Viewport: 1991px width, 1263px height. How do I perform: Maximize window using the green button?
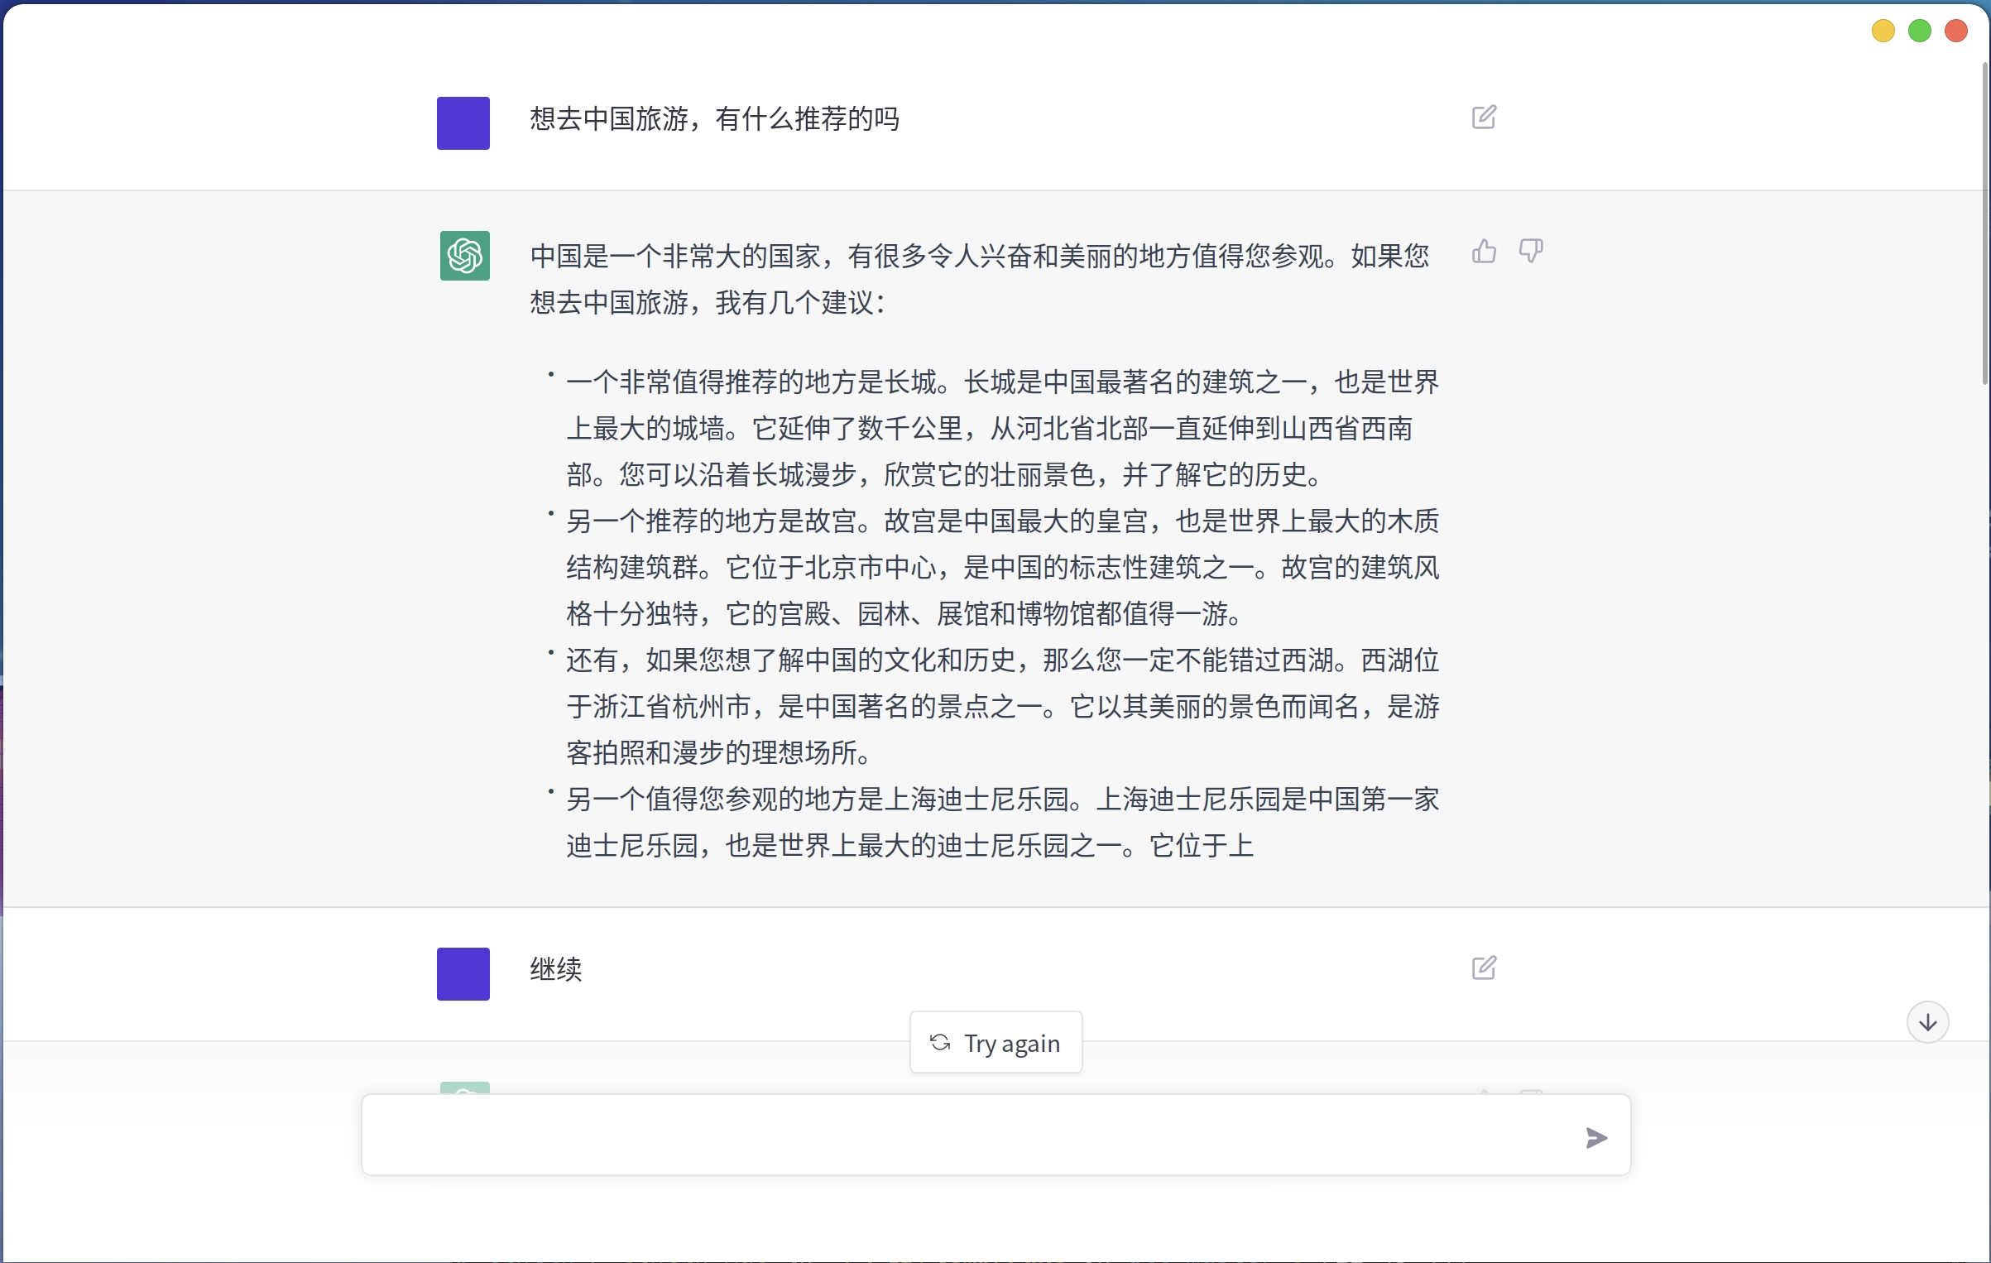pyautogui.click(x=1919, y=31)
